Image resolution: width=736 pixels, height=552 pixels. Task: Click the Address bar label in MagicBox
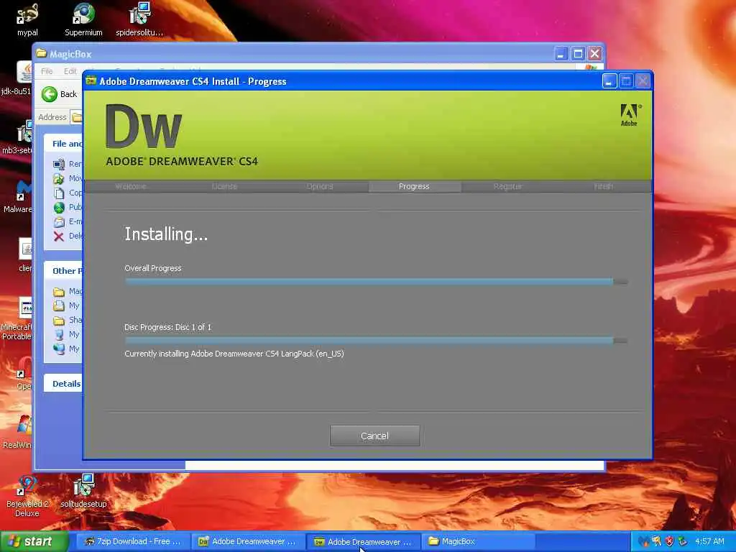click(52, 117)
